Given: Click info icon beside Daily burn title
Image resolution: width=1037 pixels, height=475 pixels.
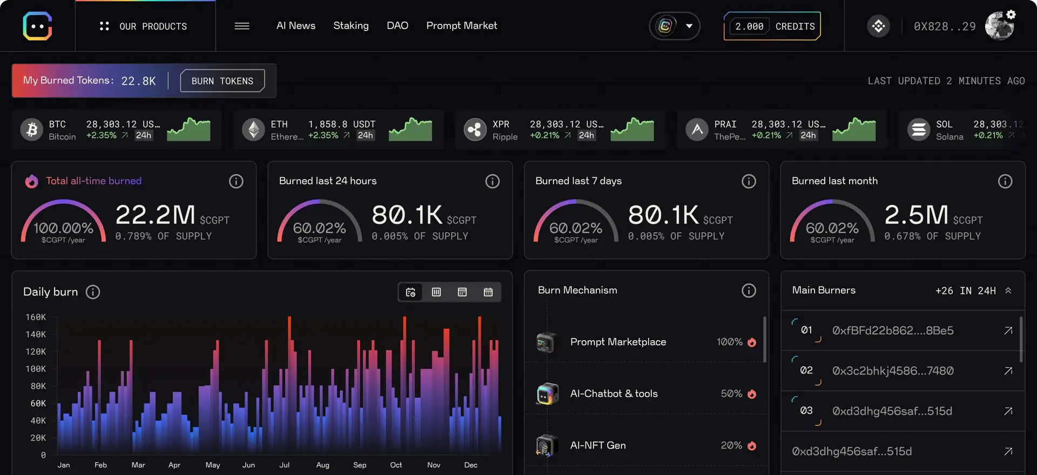Looking at the screenshot, I should pyautogui.click(x=93, y=292).
